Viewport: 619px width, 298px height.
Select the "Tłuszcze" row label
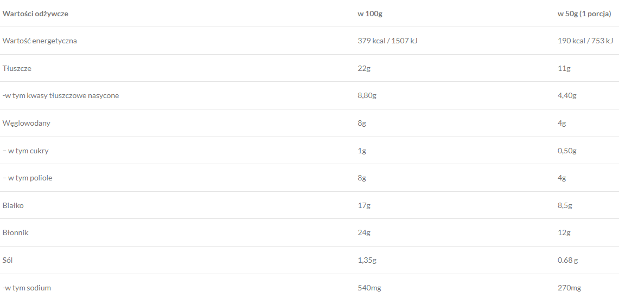tap(17, 68)
